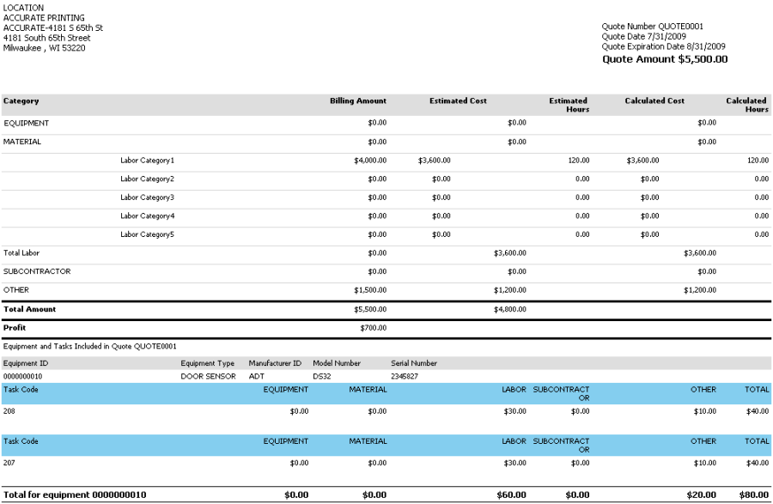
Task: Select the serial number 2345827
Action: coord(405,376)
